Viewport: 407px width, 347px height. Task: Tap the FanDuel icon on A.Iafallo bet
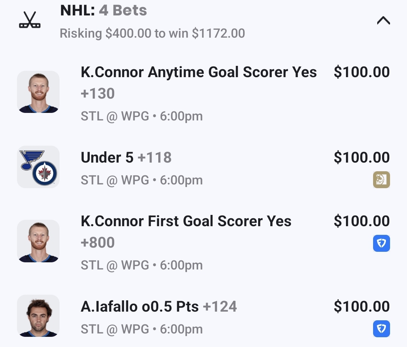381,329
